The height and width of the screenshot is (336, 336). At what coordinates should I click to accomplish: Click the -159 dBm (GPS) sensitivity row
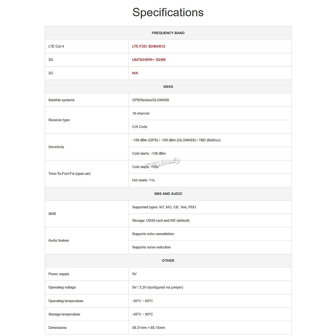[176, 140]
